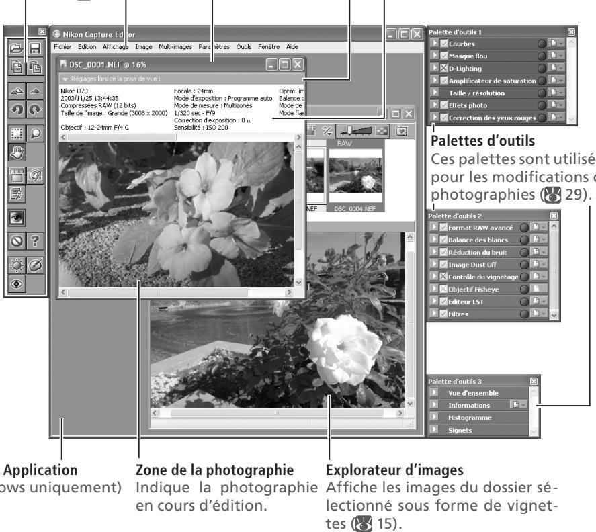Rotate image clockwise with the toolbar icon
The height and width of the screenshot is (532, 596).
point(36,109)
